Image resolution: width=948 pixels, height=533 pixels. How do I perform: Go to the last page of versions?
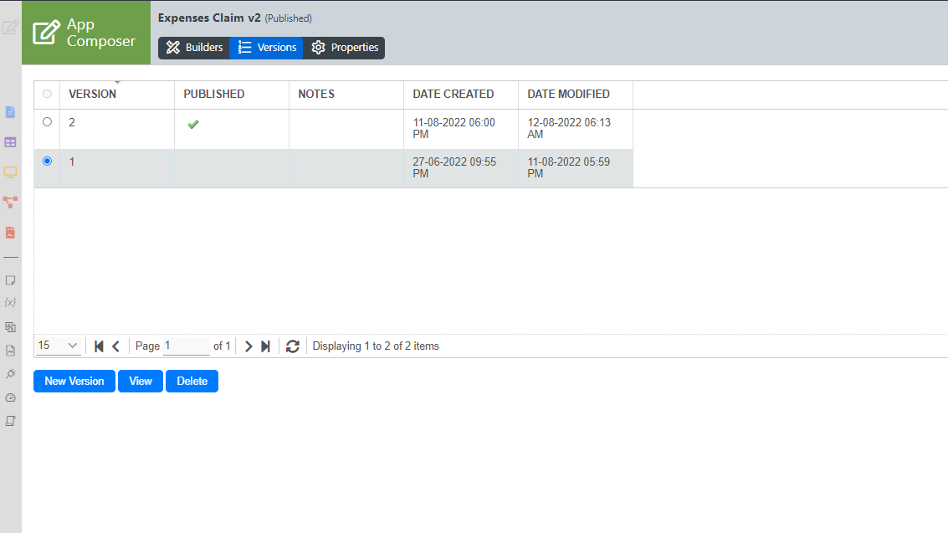pyautogui.click(x=266, y=346)
